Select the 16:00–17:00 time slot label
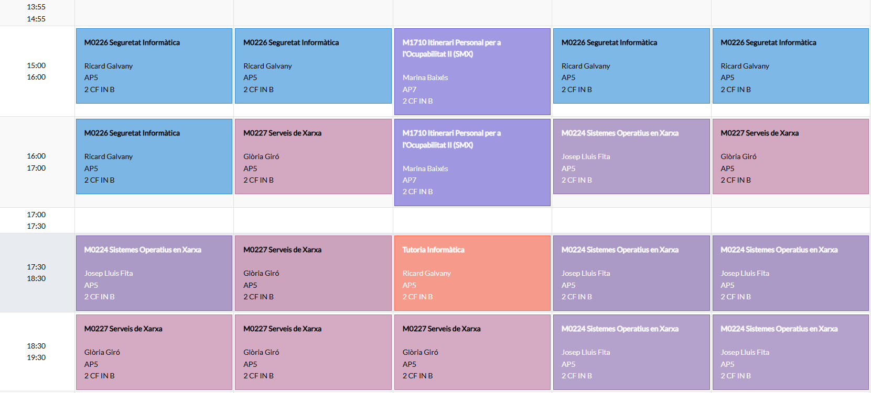Screen dimensions: 871x393 coord(36,162)
